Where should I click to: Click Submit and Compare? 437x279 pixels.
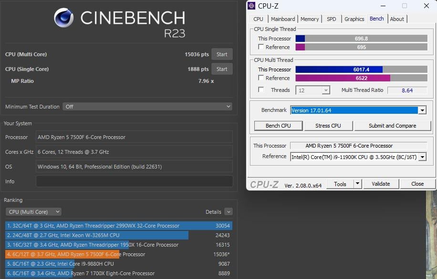coord(393,126)
